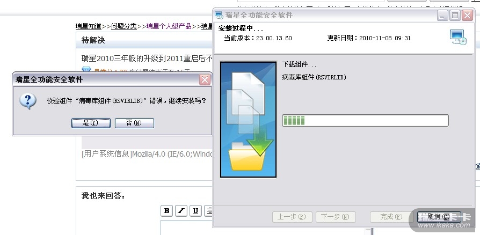Click the 下一步(N) button
This screenshot has width=480, height=235.
(x=336, y=217)
